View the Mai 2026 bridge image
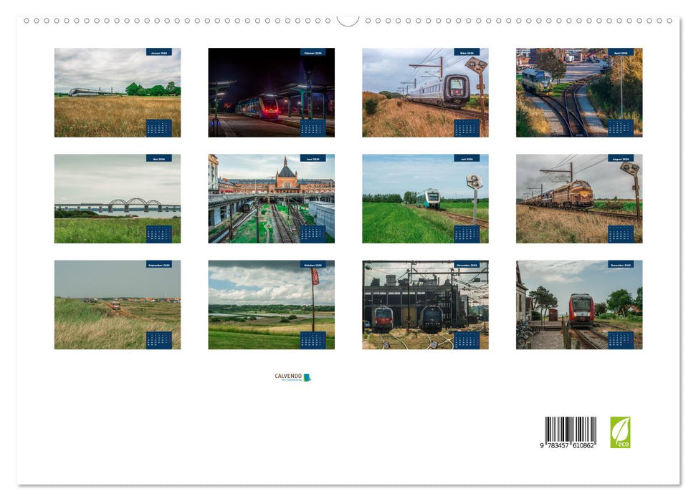The height and width of the screenshot is (501, 696). (117, 198)
